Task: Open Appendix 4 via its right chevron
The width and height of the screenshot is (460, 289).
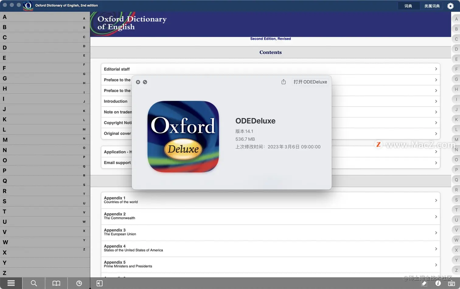Action: [x=436, y=249]
